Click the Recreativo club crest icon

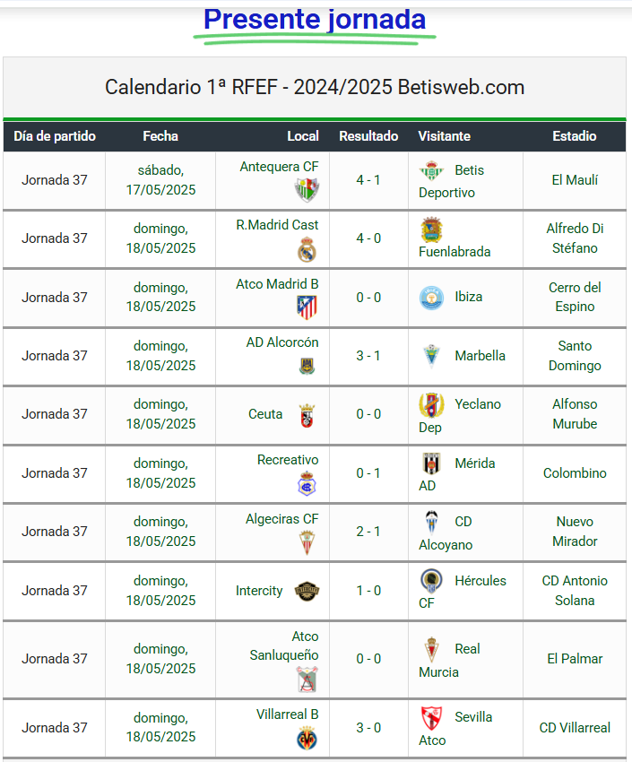click(x=307, y=483)
